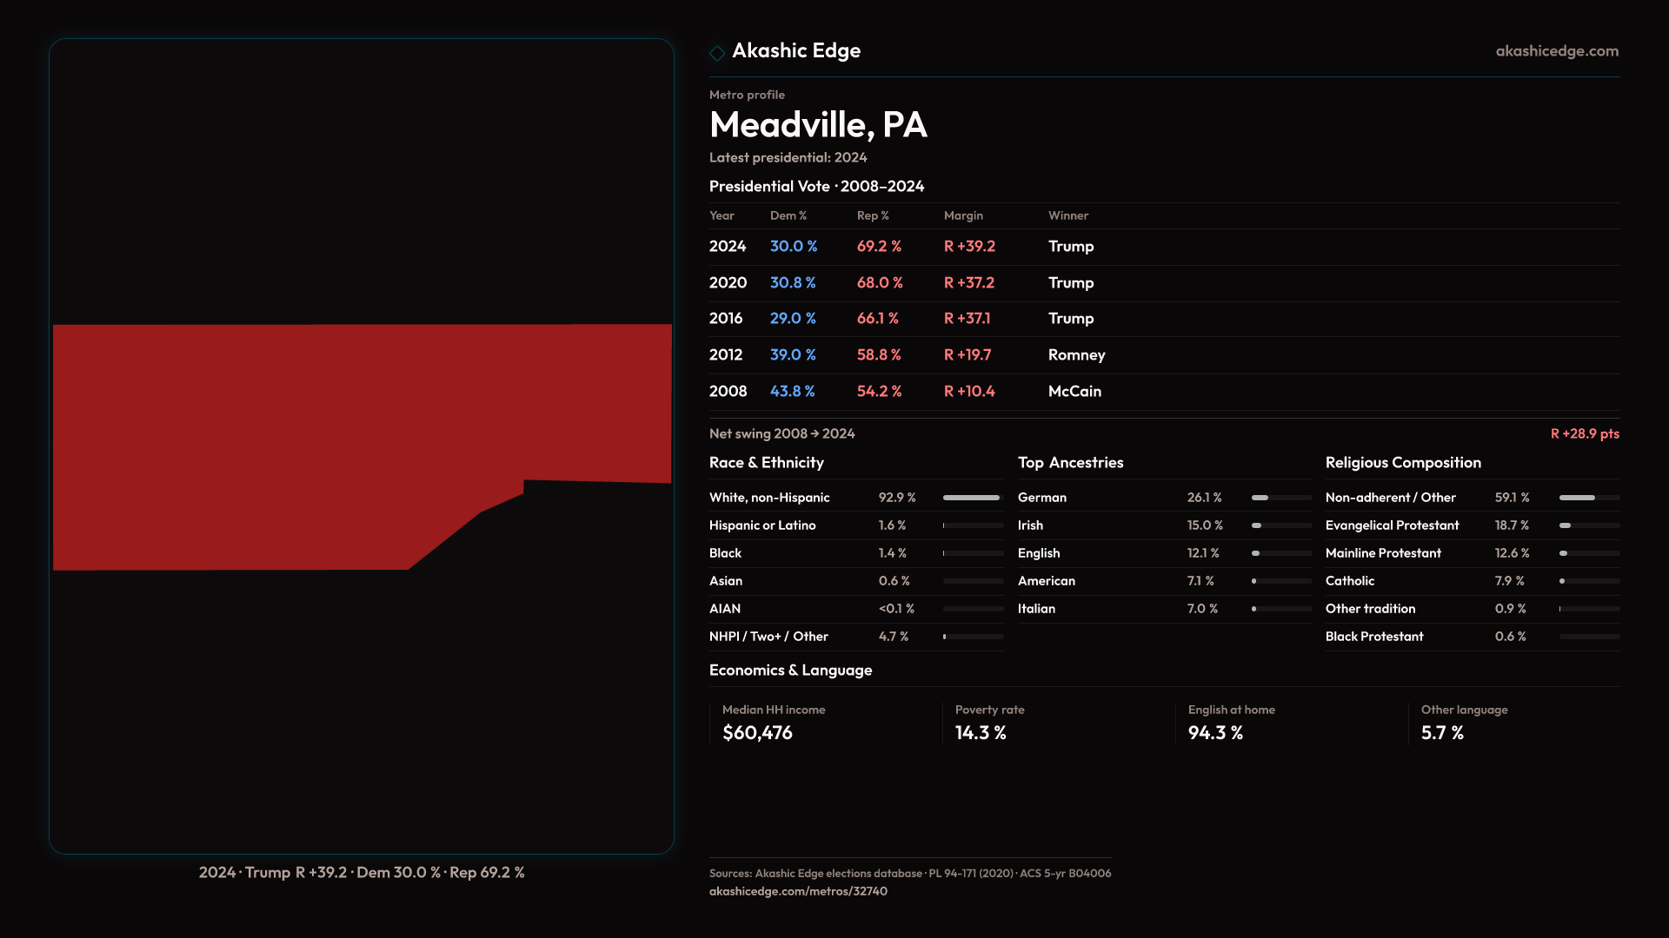The image size is (1669, 938).
Task: Click the 2012 Romney winner cell
Action: pos(1075,355)
